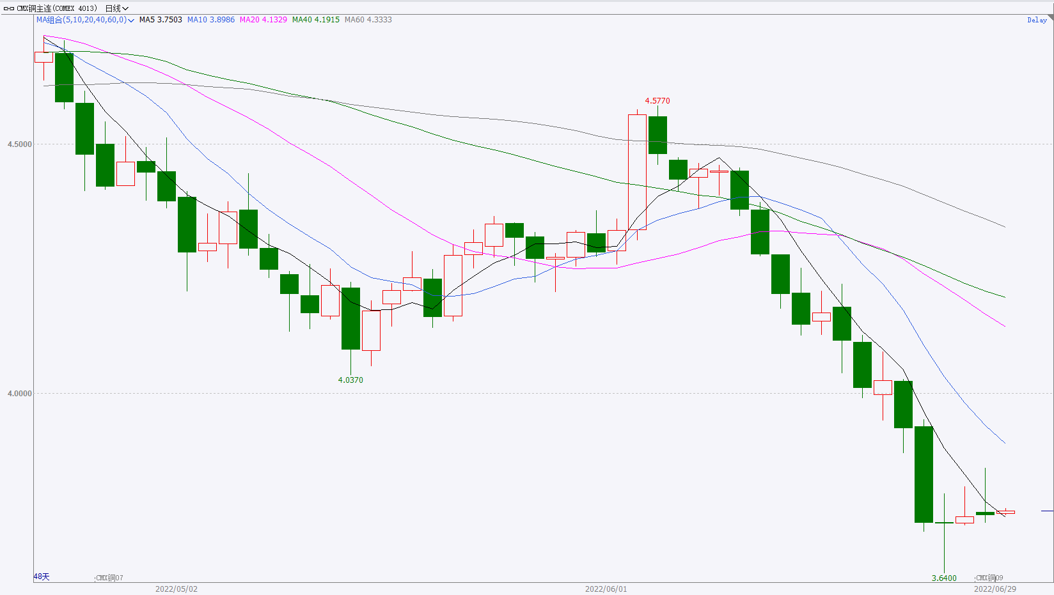Click the CMX铜主连(COMEX 4013) contract title
Image resolution: width=1054 pixels, height=595 pixels.
click(x=57, y=8)
